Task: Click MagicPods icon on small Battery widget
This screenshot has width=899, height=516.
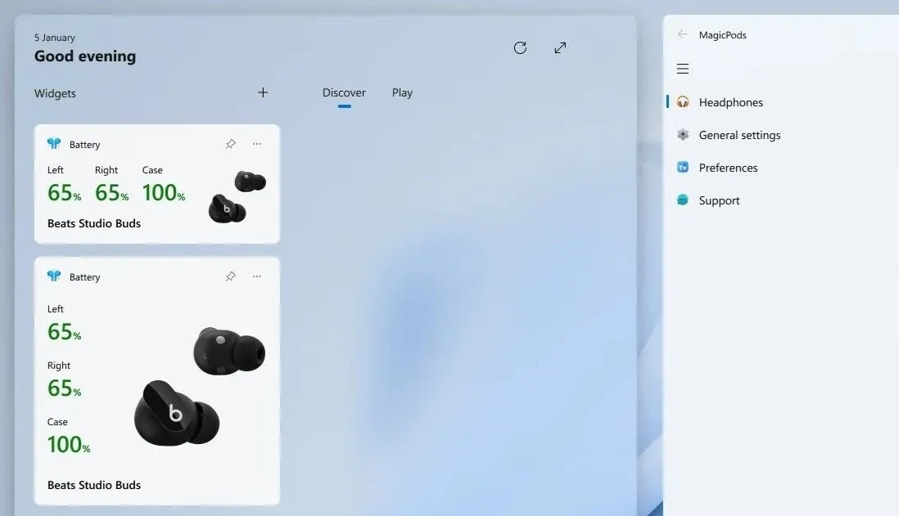Action: (54, 143)
